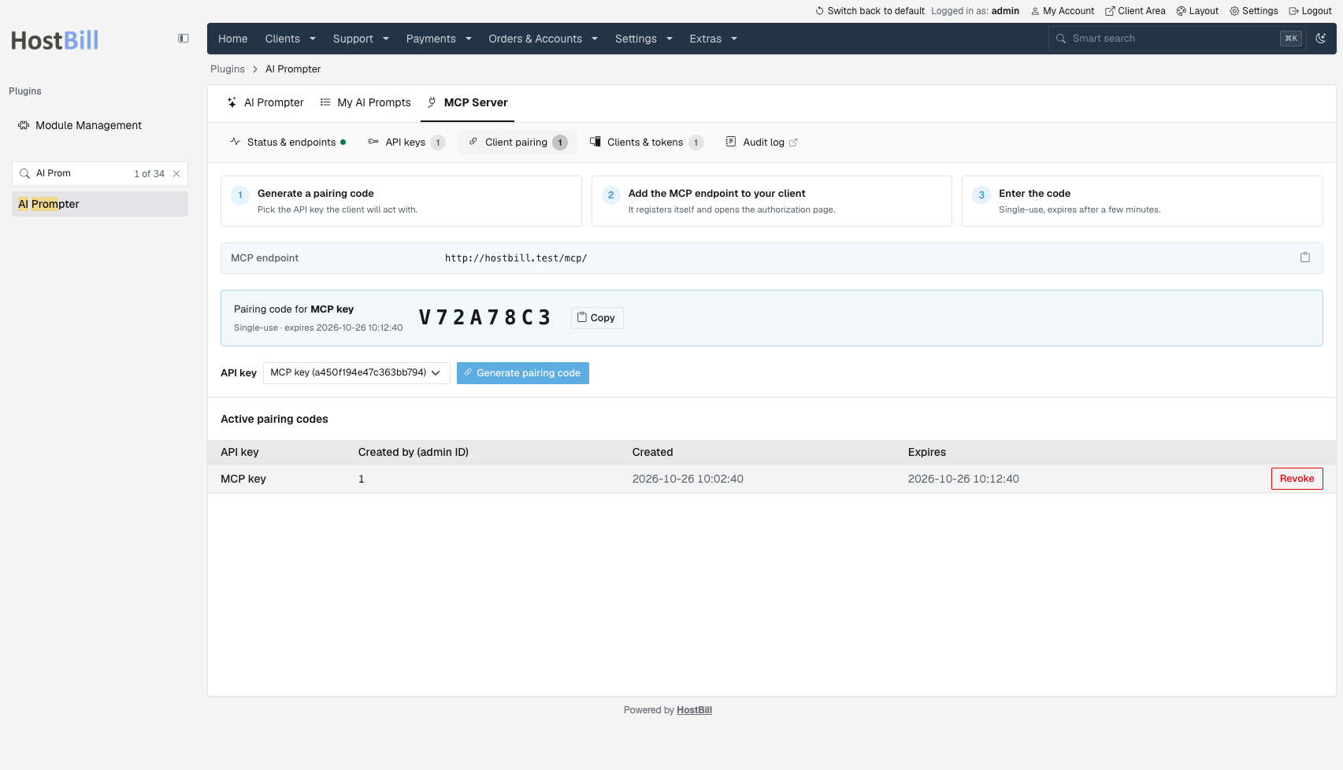Open top-bar Settings link
The width and height of the screenshot is (1343, 770).
[1254, 11]
